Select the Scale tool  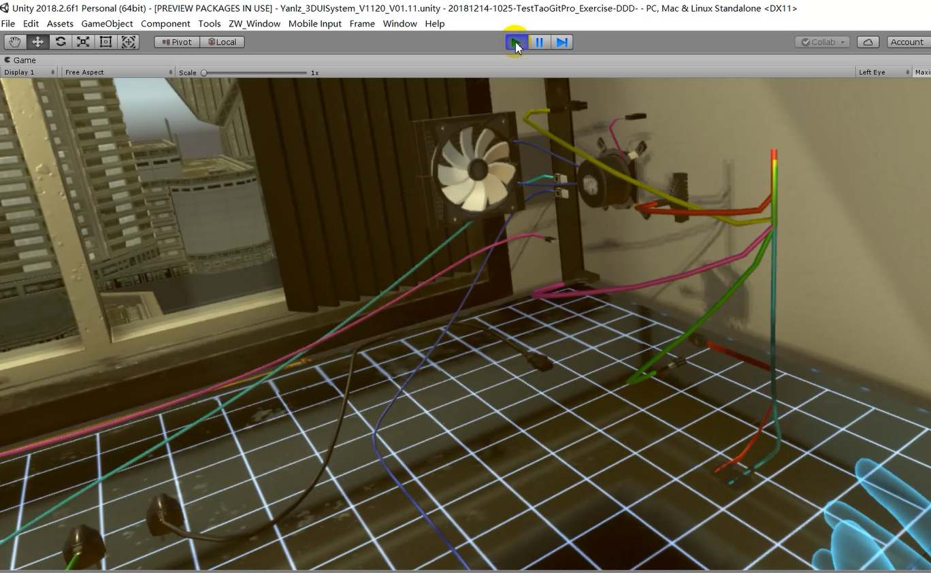82,42
